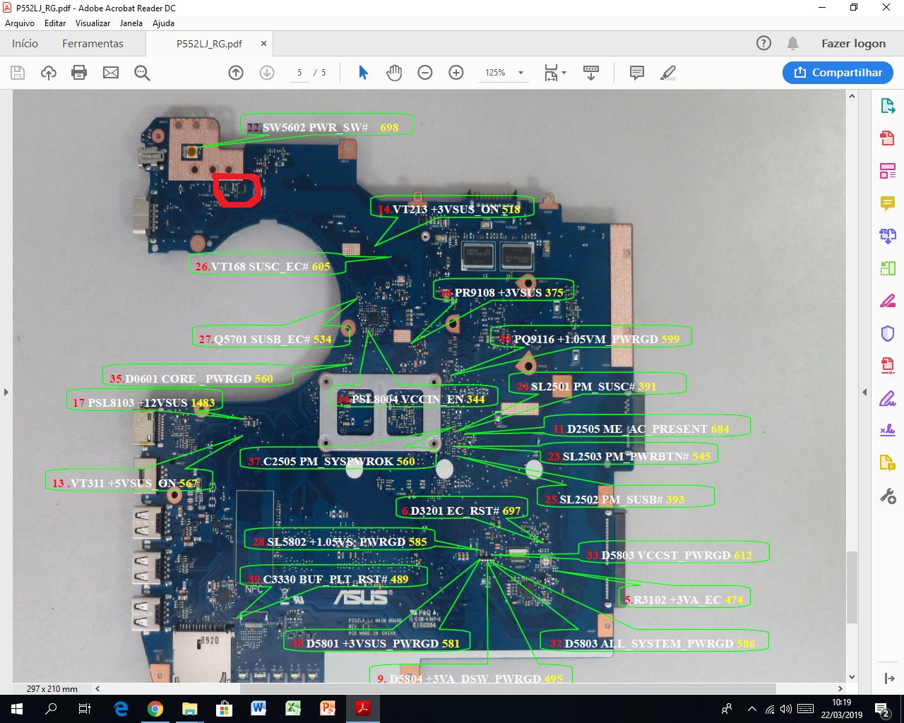Screen dimensions: 904x723
Task: Click the zoom in plus button
Action: (456, 73)
